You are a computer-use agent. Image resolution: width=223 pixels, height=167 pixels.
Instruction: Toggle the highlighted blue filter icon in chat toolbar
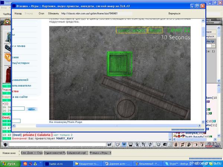coord(124,145)
